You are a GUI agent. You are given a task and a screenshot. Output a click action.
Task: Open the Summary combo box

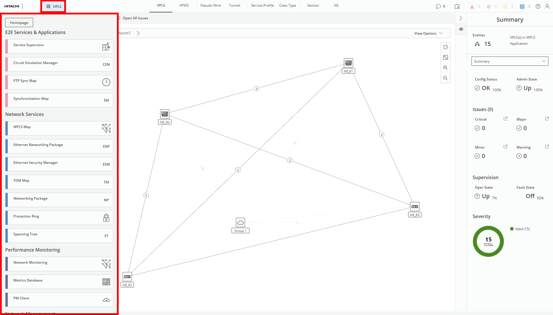click(x=510, y=61)
